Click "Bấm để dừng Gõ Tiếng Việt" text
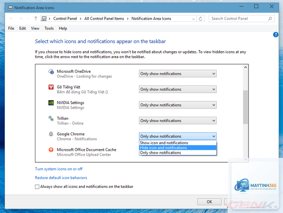The height and width of the screenshot is (213, 283). pos(82,92)
